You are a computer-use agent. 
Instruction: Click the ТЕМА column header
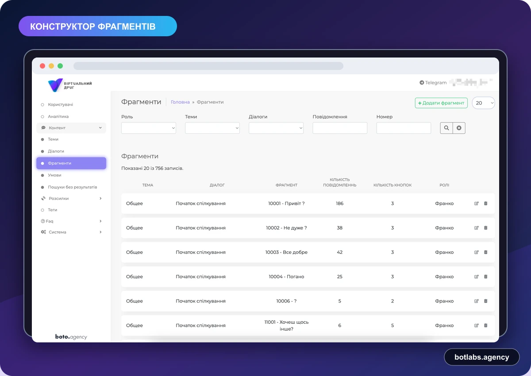tap(148, 185)
